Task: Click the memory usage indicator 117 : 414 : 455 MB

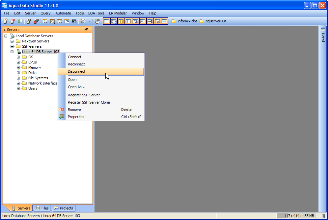Action: 298,216
